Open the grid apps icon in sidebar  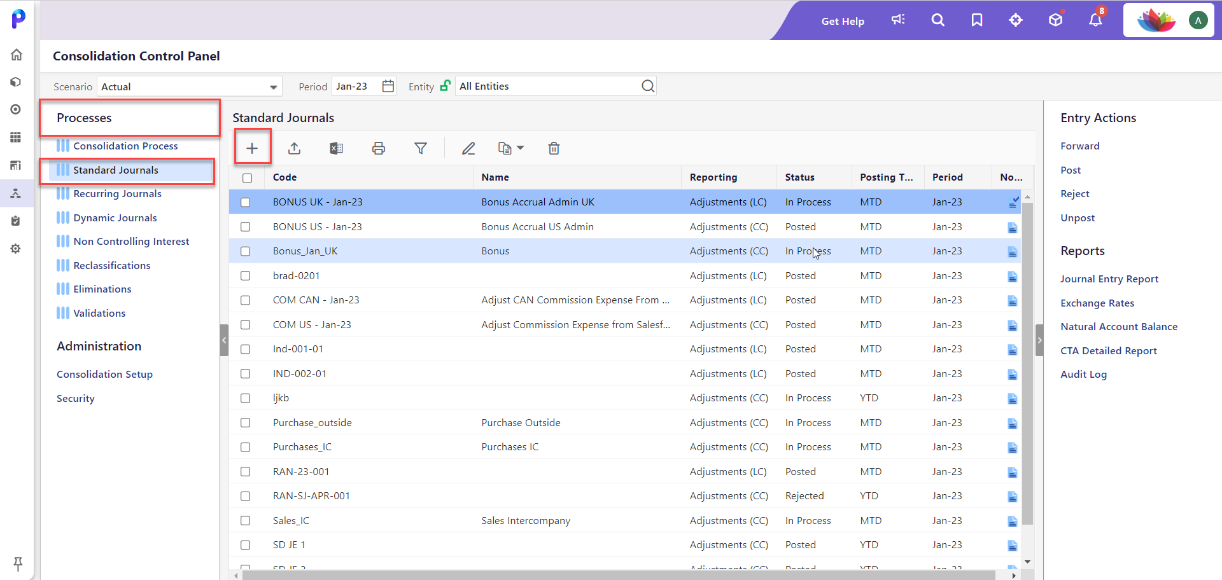(16, 137)
